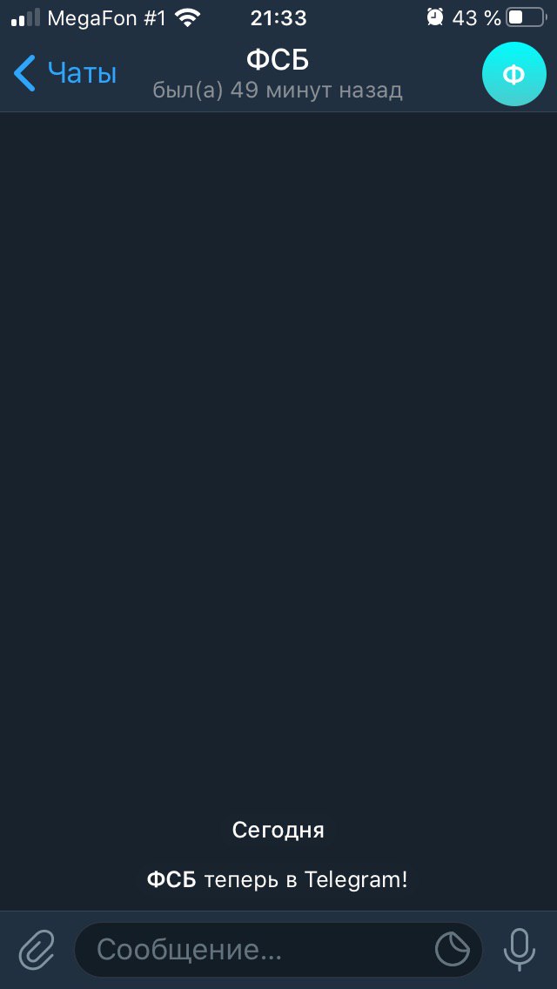The image size is (557, 989).
Task: Tap the battery icon in status bar
Action: click(527, 17)
